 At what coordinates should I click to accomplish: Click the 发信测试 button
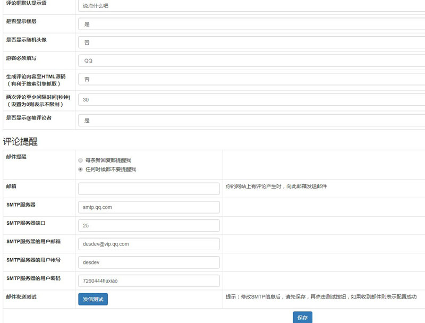click(93, 299)
